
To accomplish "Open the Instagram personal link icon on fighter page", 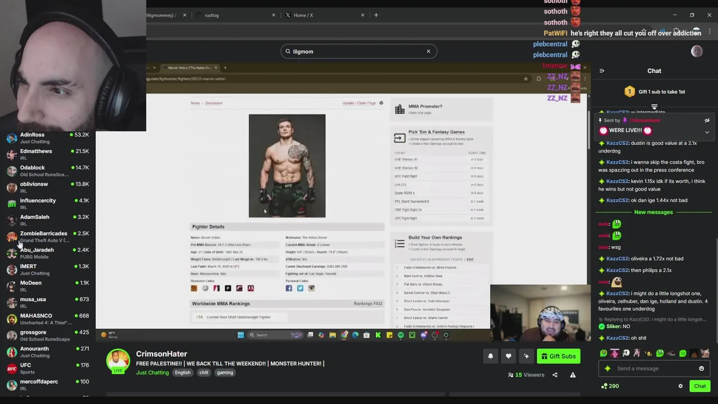I will point(311,288).
